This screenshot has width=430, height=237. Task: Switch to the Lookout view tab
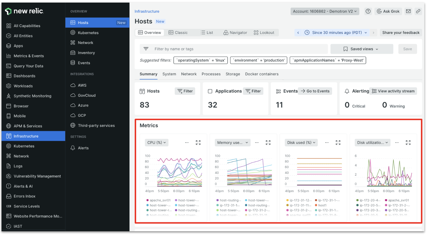(x=264, y=33)
